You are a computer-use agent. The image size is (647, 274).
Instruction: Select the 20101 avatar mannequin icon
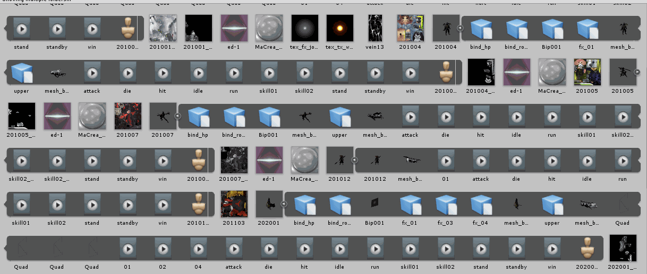pos(198,204)
